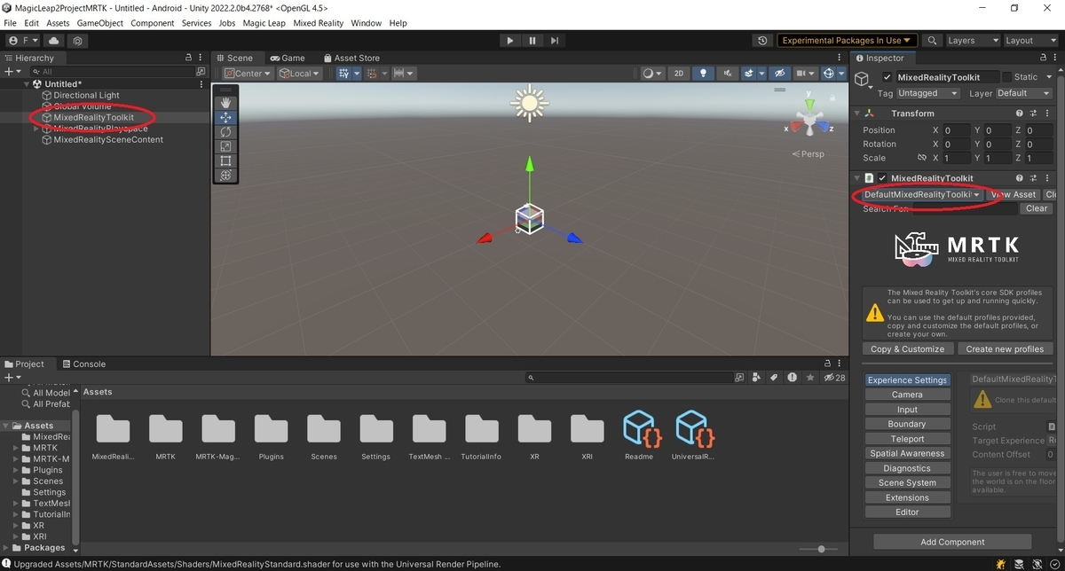Open the GameObject menu
The width and height of the screenshot is (1065, 571).
(x=100, y=23)
